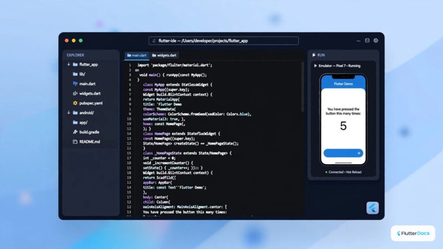The image size is (443, 249).
Task: Click the Emulator Pixel 7 play icon
Action: (316, 66)
